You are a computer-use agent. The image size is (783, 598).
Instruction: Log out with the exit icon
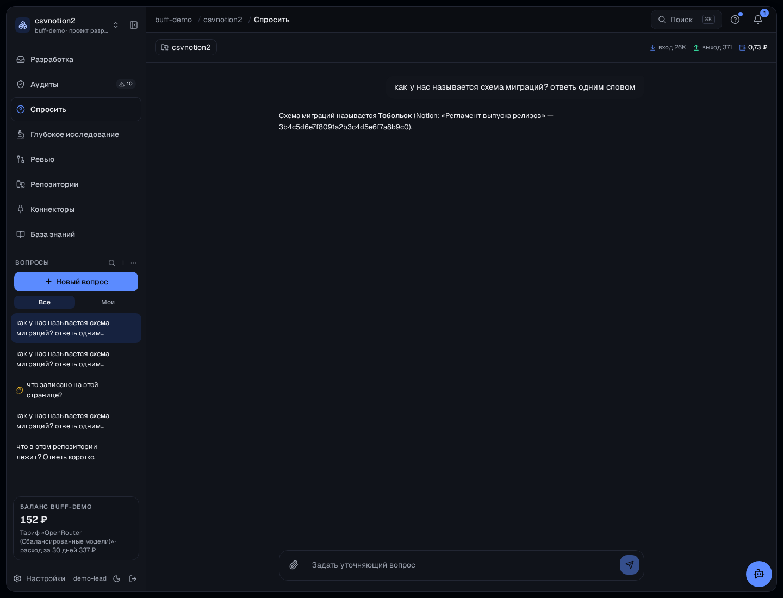pyautogui.click(x=133, y=578)
